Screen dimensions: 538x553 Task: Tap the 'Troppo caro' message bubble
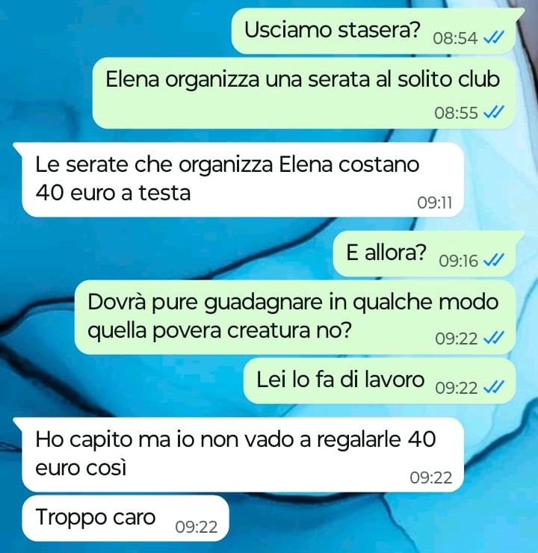tap(126, 518)
